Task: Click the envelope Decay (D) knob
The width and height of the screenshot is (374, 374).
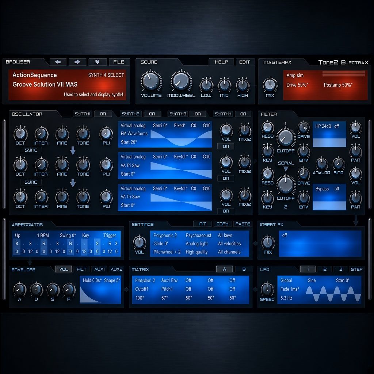Action: pyautogui.click(x=36, y=289)
